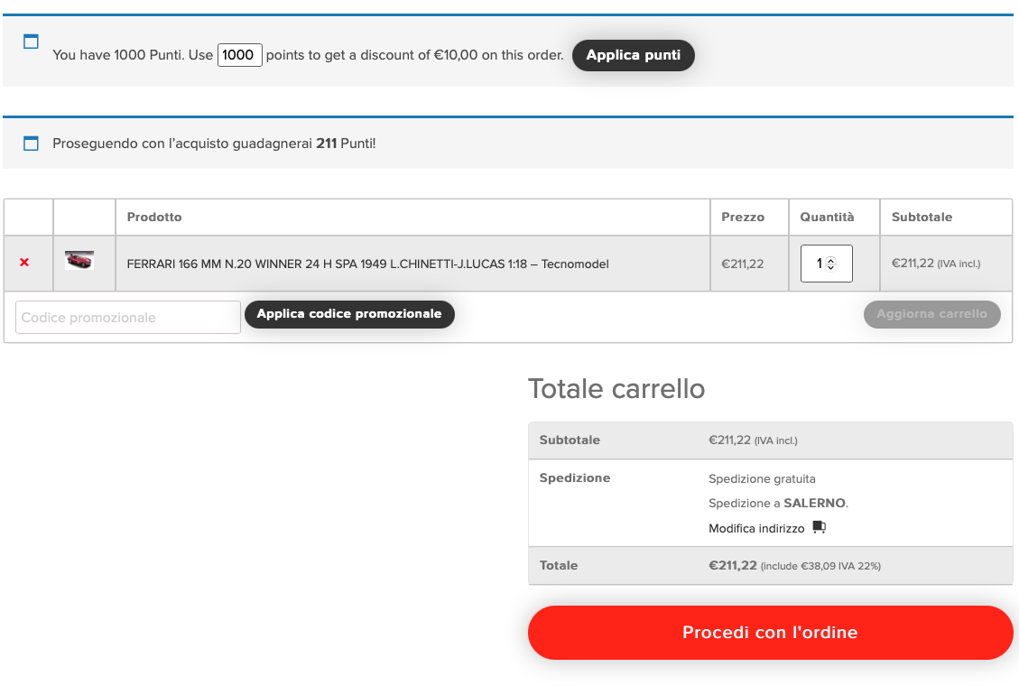
Task: Click the Modifica indirizzo link
Action: pyautogui.click(x=756, y=529)
